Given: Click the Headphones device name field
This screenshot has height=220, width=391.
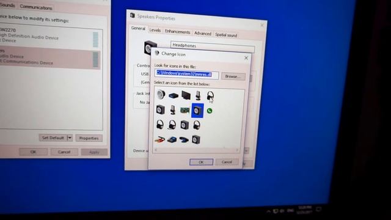Looking at the screenshot, I should [x=213, y=46].
